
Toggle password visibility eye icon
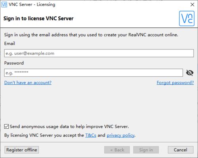pyautogui.click(x=190, y=72)
